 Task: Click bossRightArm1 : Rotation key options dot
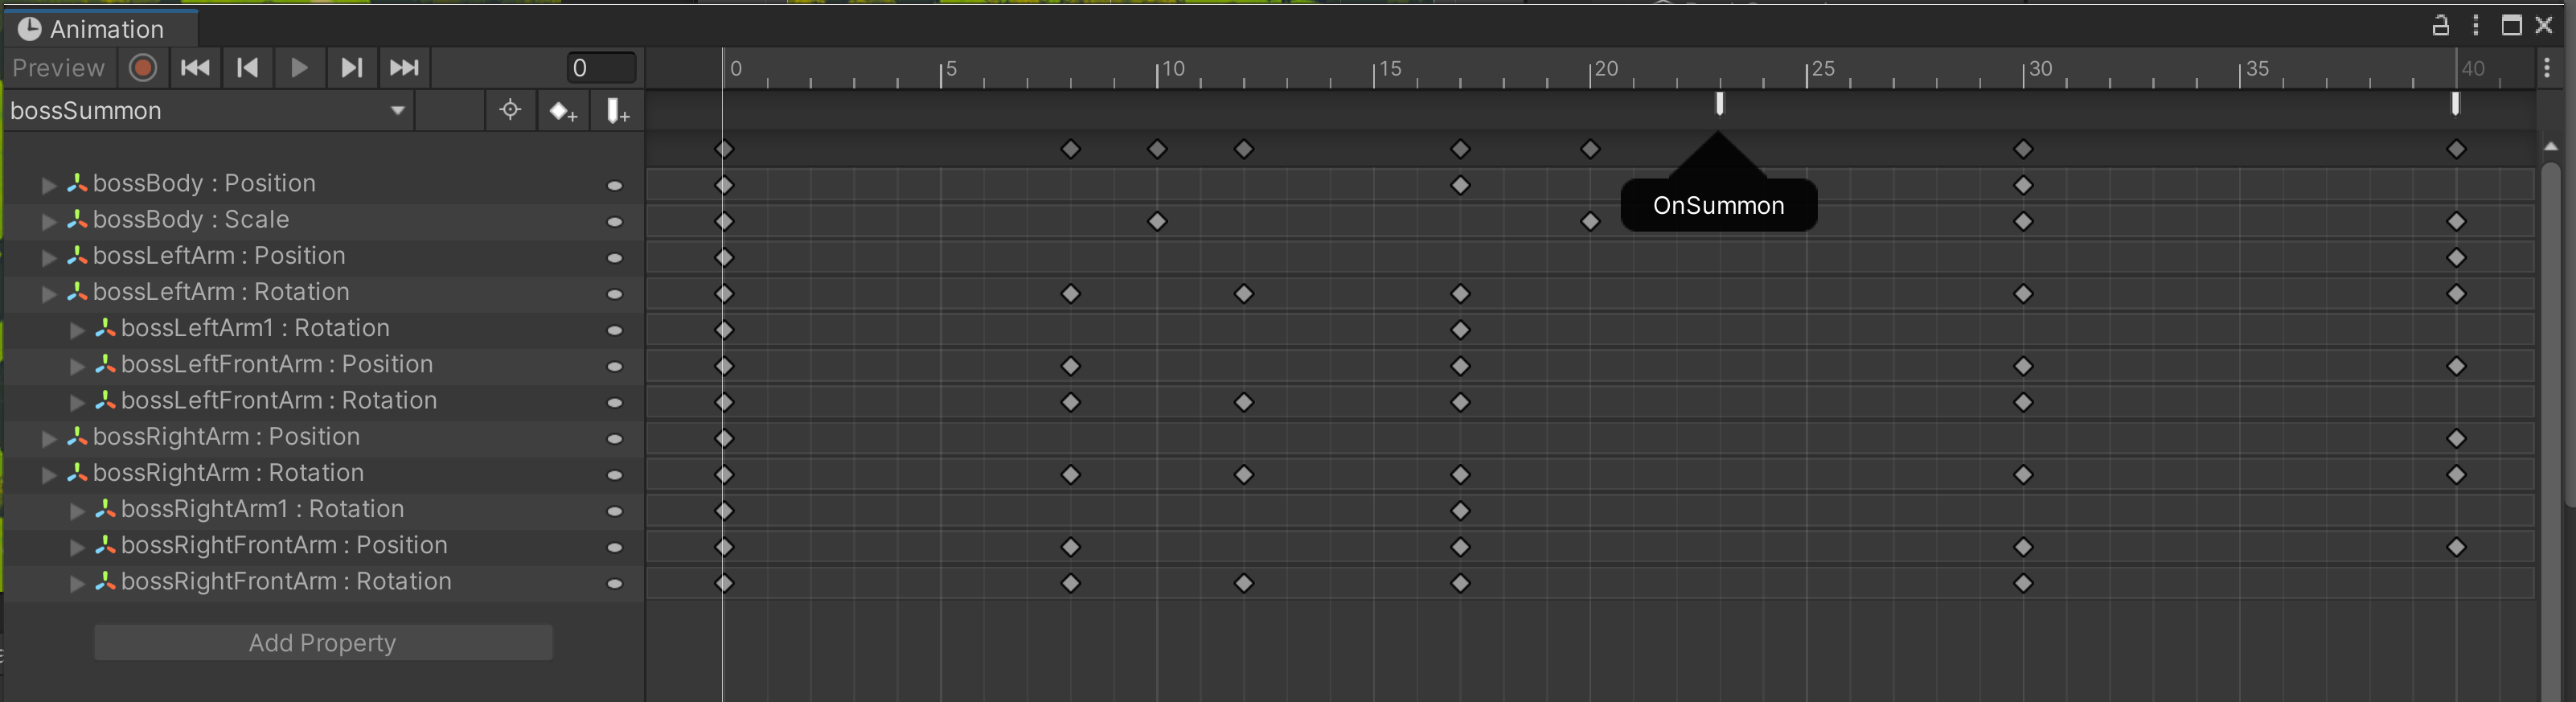click(615, 511)
